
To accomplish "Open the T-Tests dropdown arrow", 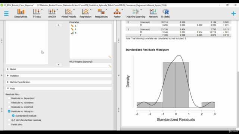I will click(x=42, y=10).
